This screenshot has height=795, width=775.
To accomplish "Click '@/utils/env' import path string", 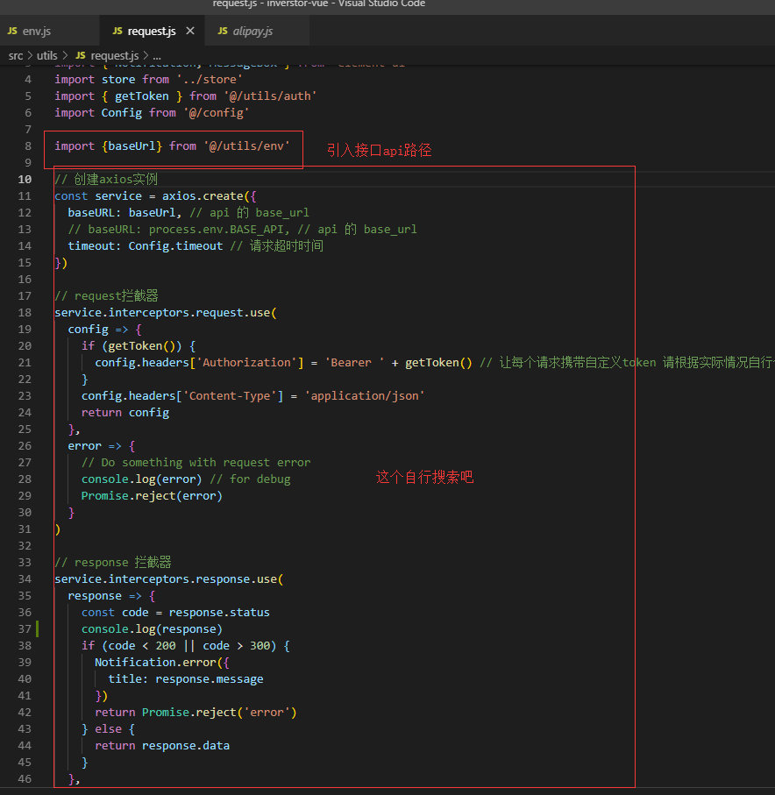I will [247, 146].
